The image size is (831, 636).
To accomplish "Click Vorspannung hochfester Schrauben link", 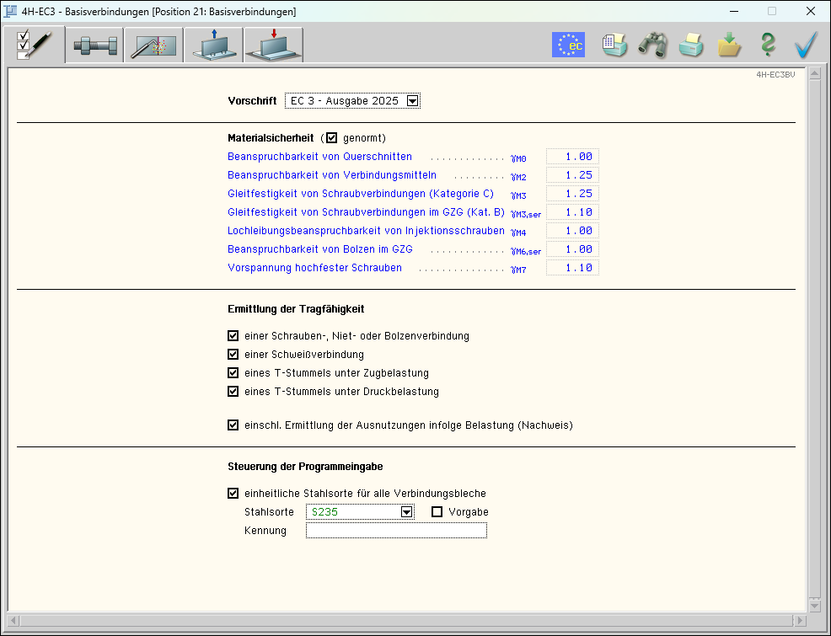I will [x=314, y=268].
